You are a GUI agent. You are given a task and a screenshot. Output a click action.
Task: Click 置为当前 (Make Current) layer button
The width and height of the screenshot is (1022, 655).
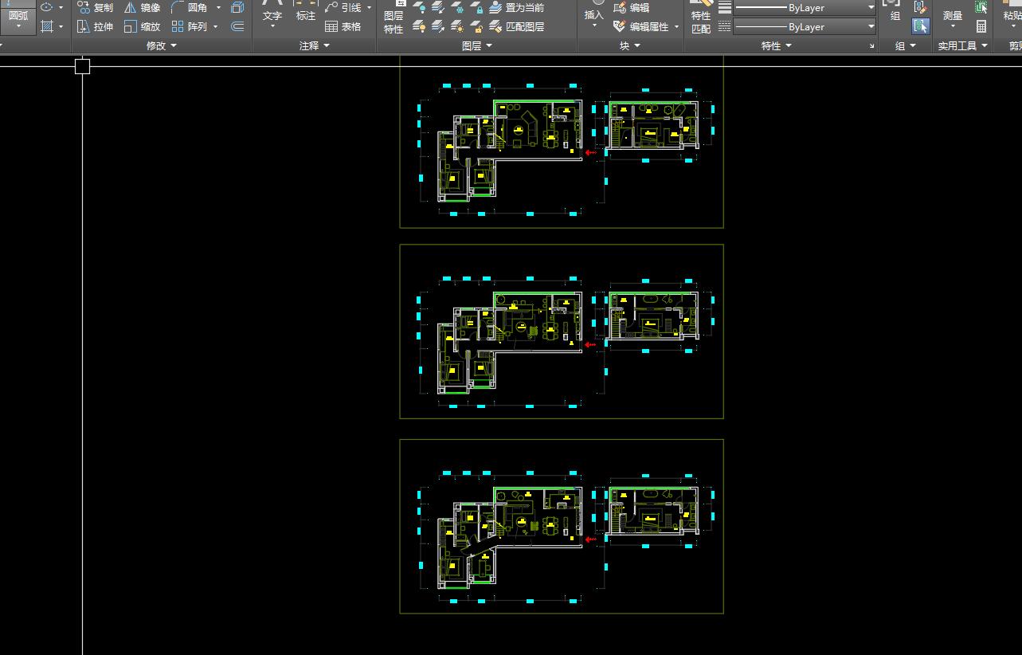point(517,8)
